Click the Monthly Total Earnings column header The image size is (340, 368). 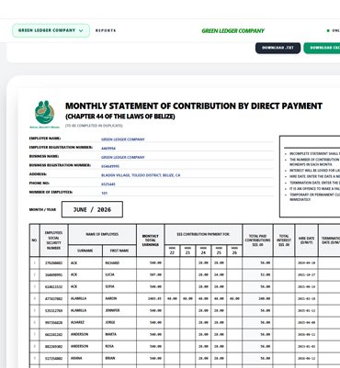click(x=151, y=240)
